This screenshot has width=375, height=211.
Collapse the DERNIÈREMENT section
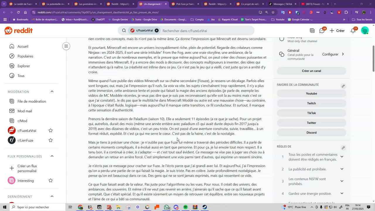point(52,196)
